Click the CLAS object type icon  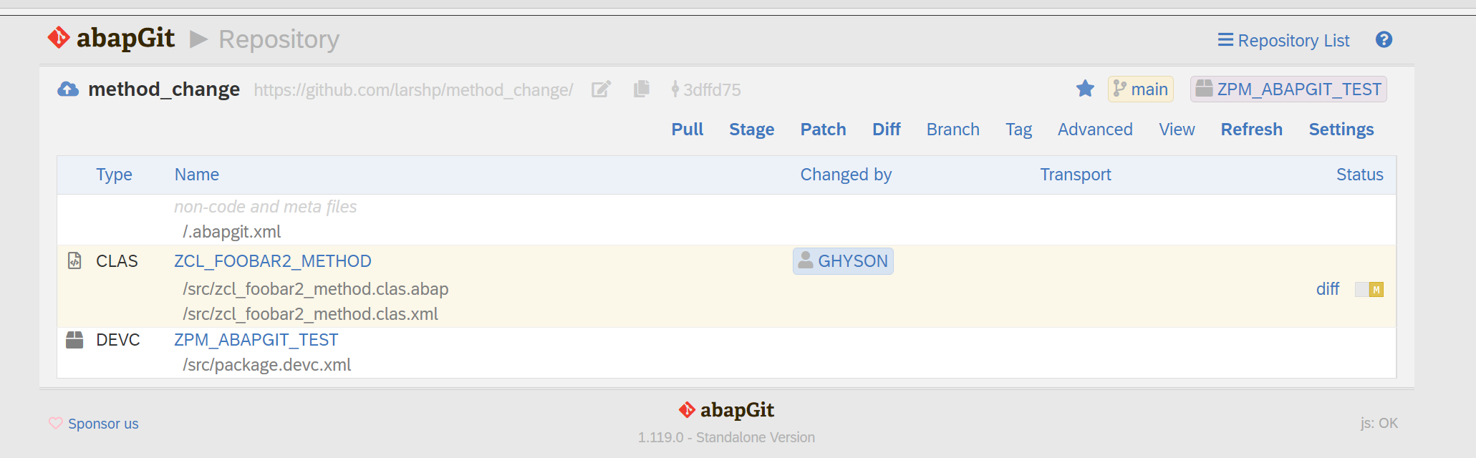(74, 260)
